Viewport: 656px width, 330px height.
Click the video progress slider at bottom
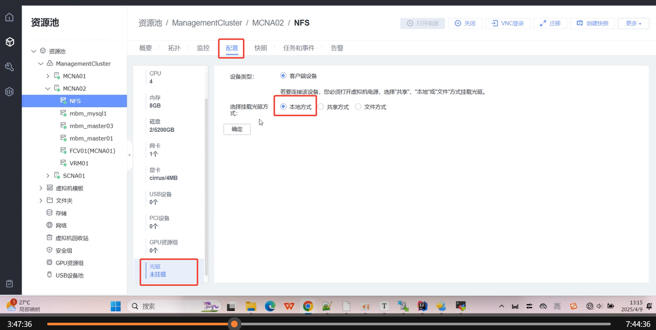[234, 324]
